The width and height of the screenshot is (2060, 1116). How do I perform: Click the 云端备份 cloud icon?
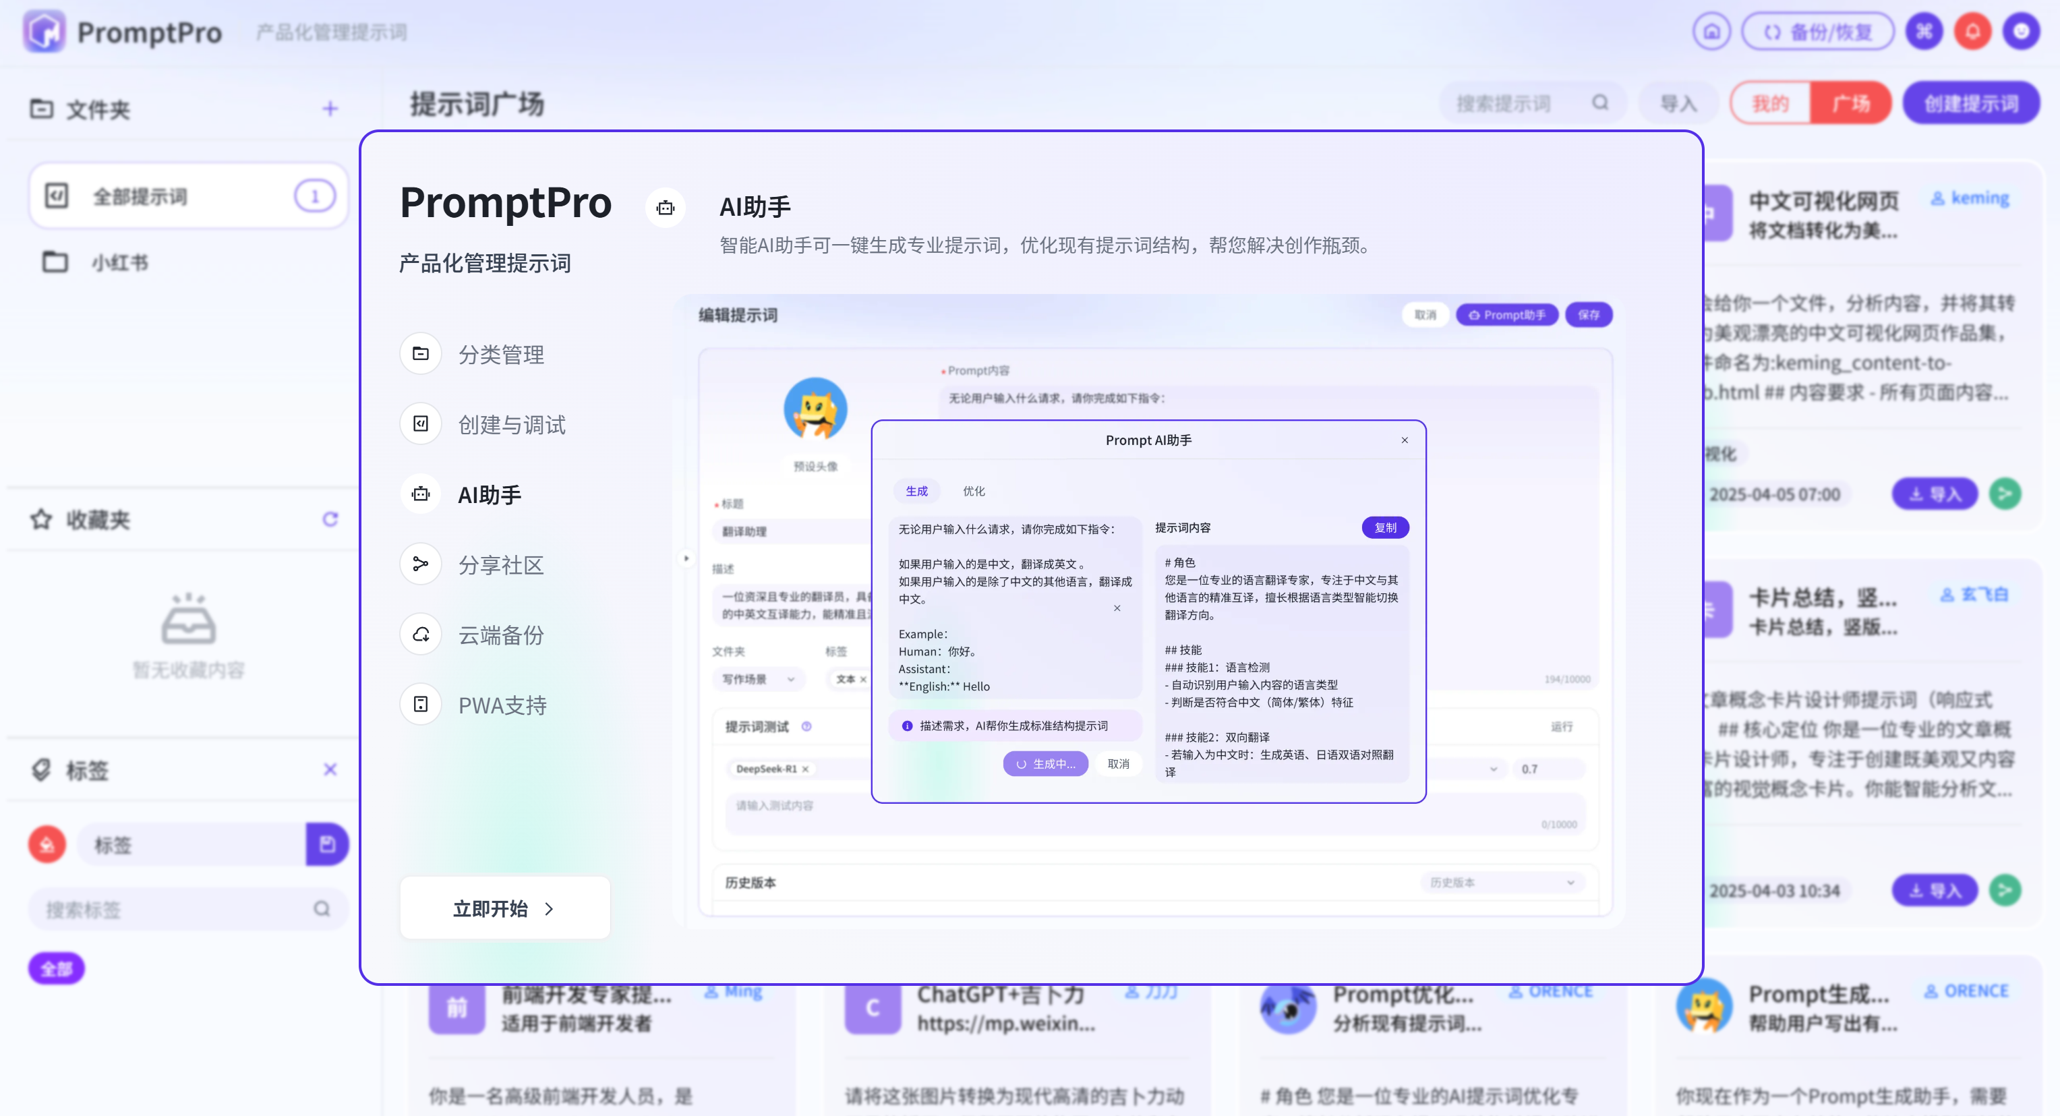point(421,635)
